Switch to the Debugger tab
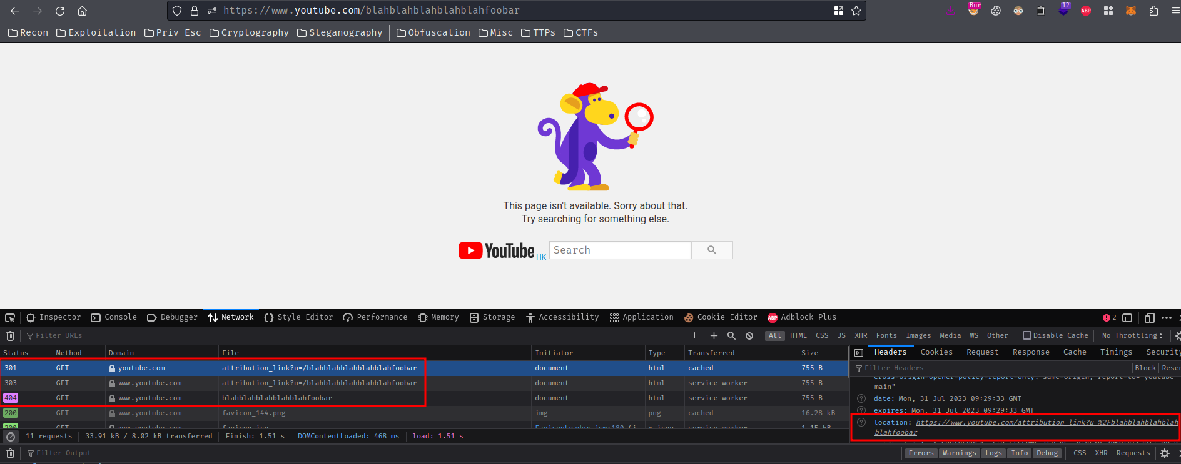Viewport: 1181px width, 464px height. point(172,318)
